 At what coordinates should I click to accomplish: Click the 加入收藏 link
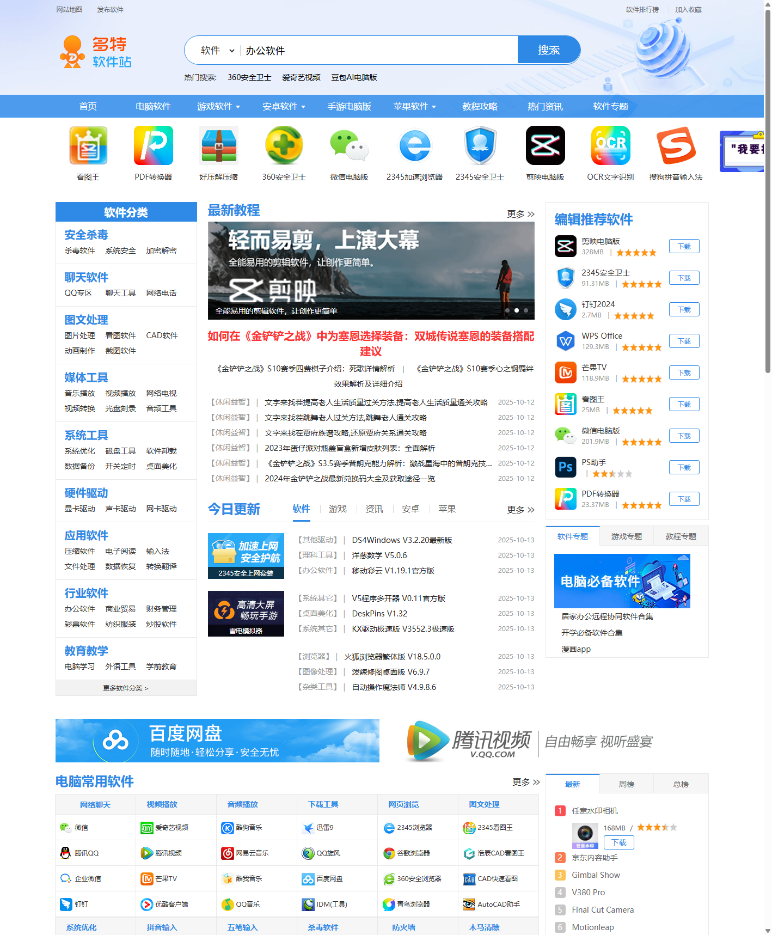click(689, 9)
